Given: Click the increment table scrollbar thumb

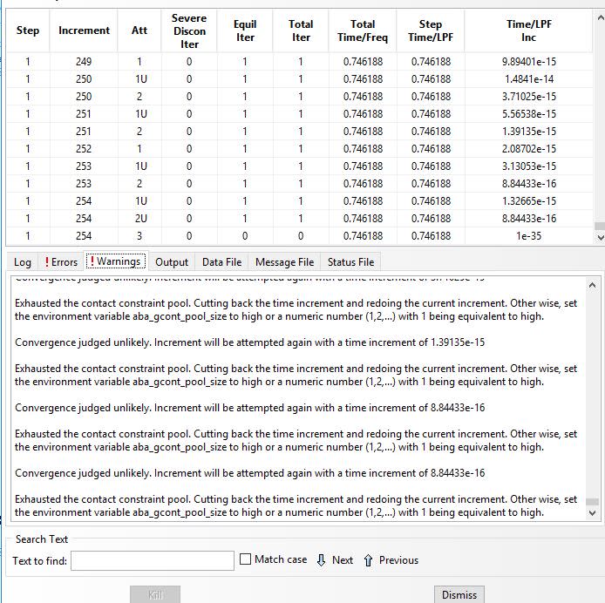Looking at the screenshot, I should point(600,226).
